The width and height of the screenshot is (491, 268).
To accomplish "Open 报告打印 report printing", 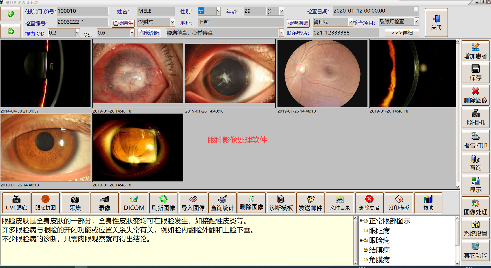I will pyautogui.click(x=475, y=140).
